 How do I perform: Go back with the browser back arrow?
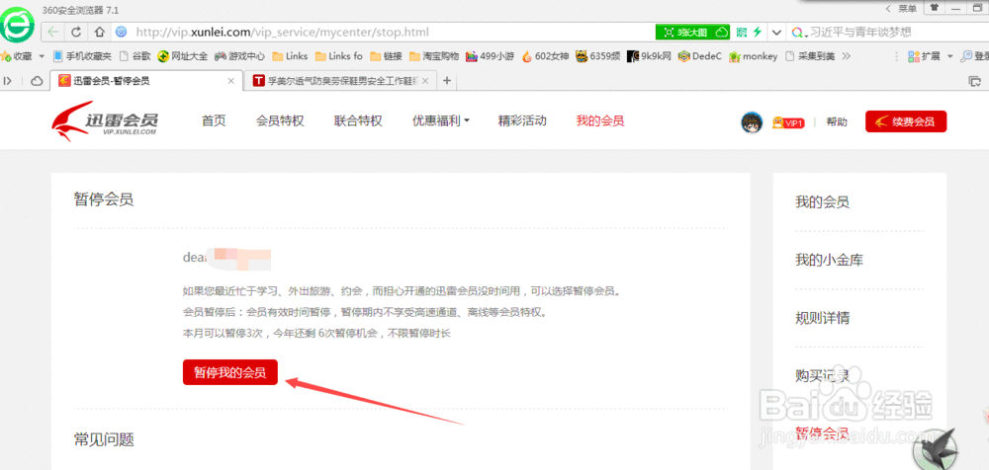coord(53,32)
